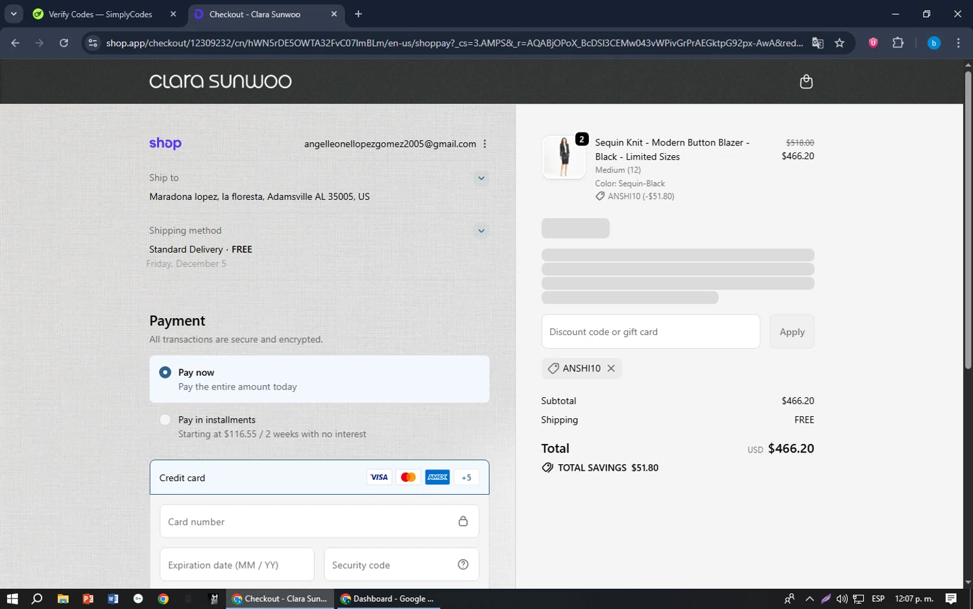
Task: Click the Mastercard logo
Action: click(408, 478)
